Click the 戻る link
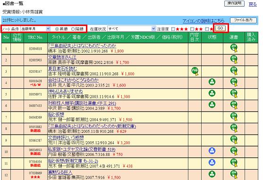This screenshot has width=263, height=180. click(x=253, y=4)
